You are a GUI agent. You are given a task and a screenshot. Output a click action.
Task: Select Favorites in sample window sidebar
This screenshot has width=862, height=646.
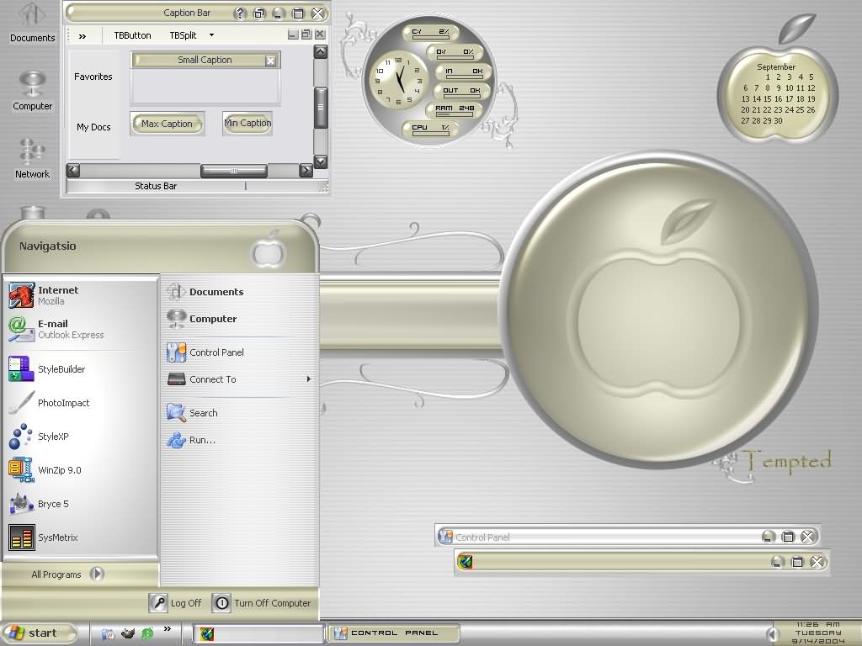[93, 77]
